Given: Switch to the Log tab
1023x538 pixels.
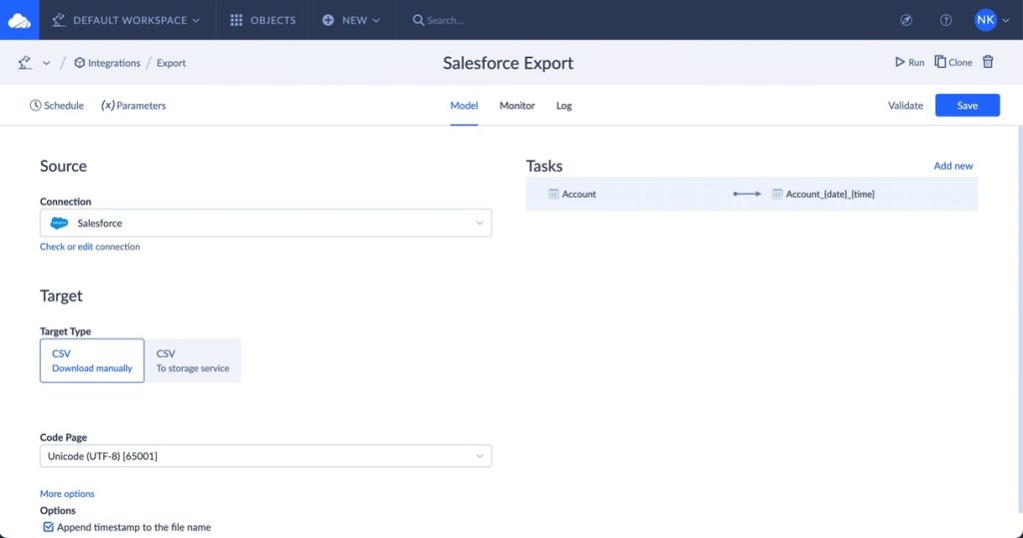Looking at the screenshot, I should [x=563, y=105].
